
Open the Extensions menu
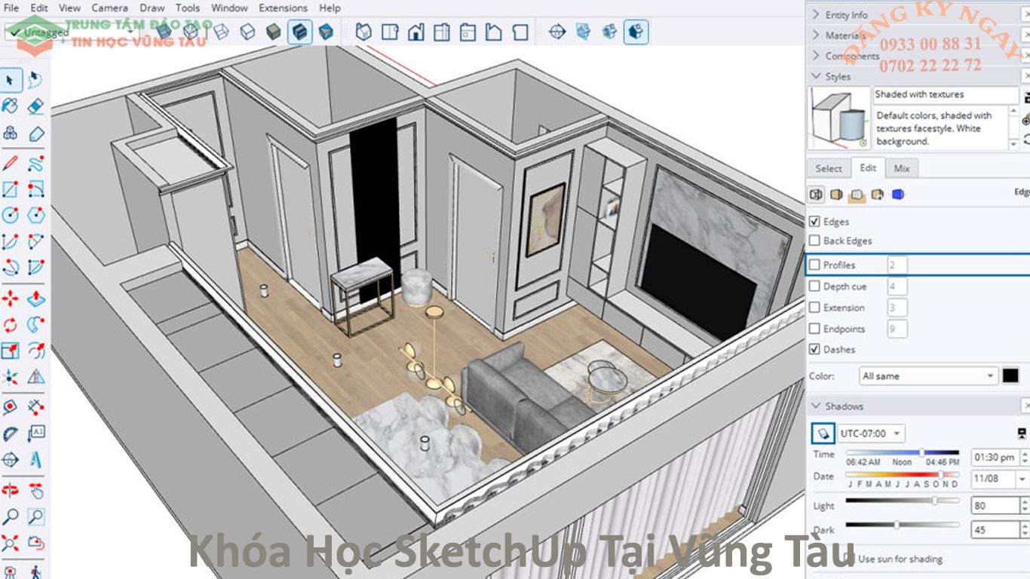pos(283,8)
